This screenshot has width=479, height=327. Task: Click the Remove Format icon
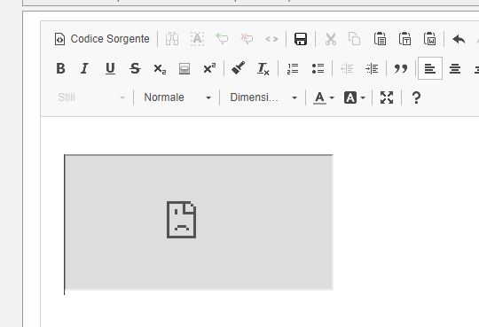tap(263, 68)
